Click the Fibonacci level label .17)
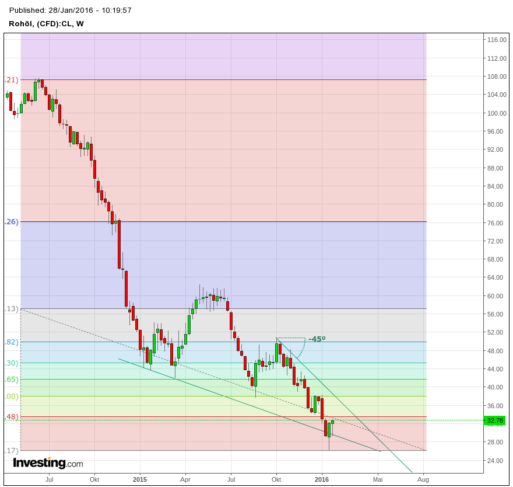Viewport: 513px width, 487px height. click(12, 451)
